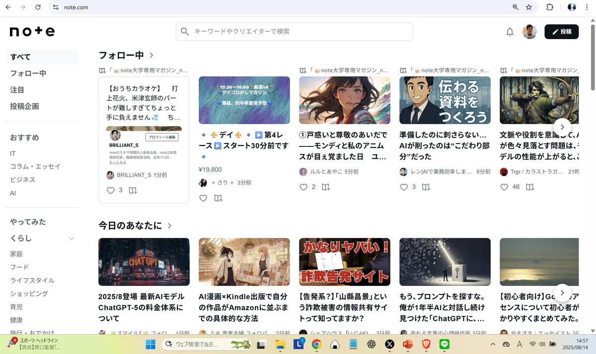The height and width of the screenshot is (354, 596).
Task: Open 今日のあなたに section via its heading chevron
Action: click(169, 226)
